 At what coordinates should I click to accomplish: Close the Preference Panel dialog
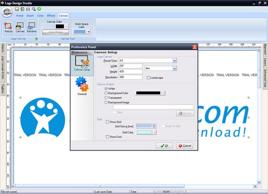tap(195, 47)
